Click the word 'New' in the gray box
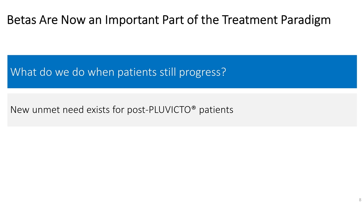The width and height of the screenshot is (364, 205). (x=20, y=110)
